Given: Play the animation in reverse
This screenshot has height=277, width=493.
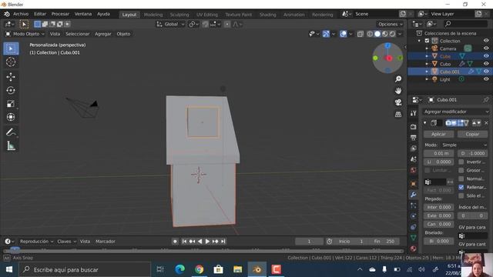Looking at the screenshot, I should pos(200,241).
